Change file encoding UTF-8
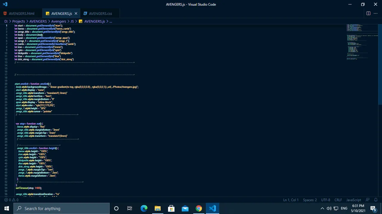 tap(326, 200)
